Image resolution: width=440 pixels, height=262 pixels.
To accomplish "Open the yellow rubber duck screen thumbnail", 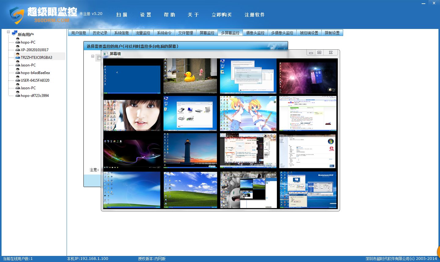I will tap(190, 76).
